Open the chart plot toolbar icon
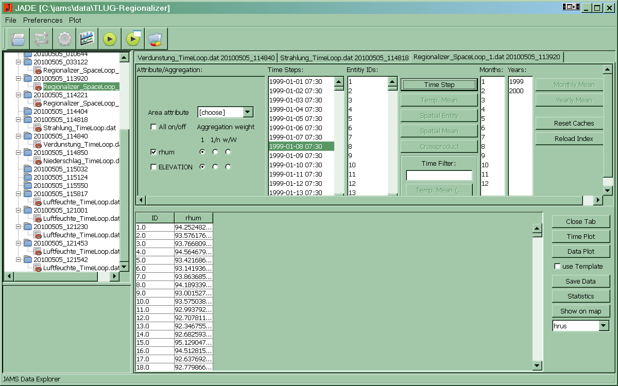Image resolution: width=618 pixels, height=386 pixels. point(87,39)
